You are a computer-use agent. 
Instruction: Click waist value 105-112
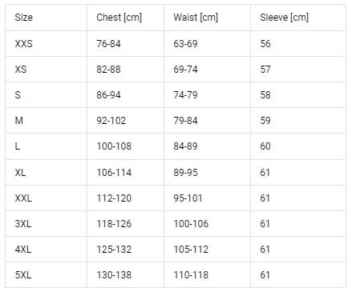(191, 250)
